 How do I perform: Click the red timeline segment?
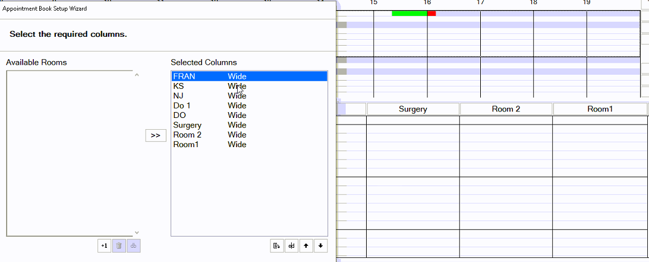431,13
